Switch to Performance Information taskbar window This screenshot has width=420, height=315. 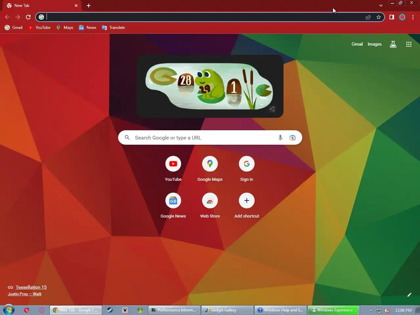pyautogui.click(x=174, y=310)
